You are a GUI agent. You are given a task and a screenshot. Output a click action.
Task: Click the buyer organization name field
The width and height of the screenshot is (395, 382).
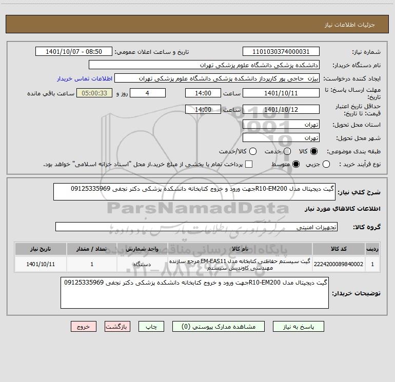(x=204, y=65)
